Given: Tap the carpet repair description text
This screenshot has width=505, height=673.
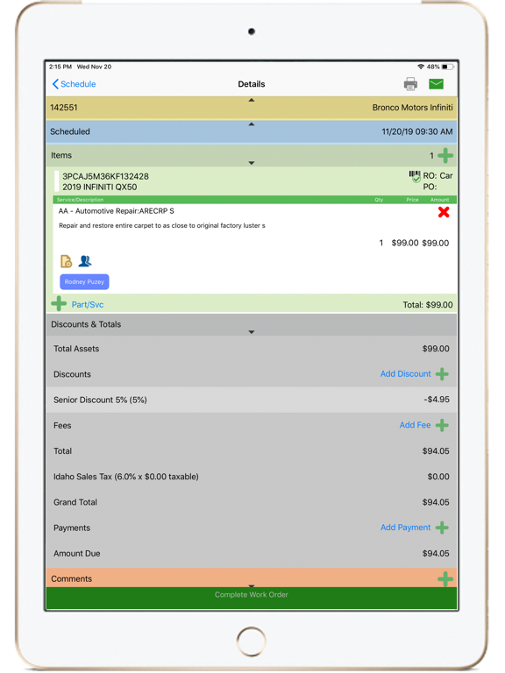Looking at the screenshot, I should (162, 225).
